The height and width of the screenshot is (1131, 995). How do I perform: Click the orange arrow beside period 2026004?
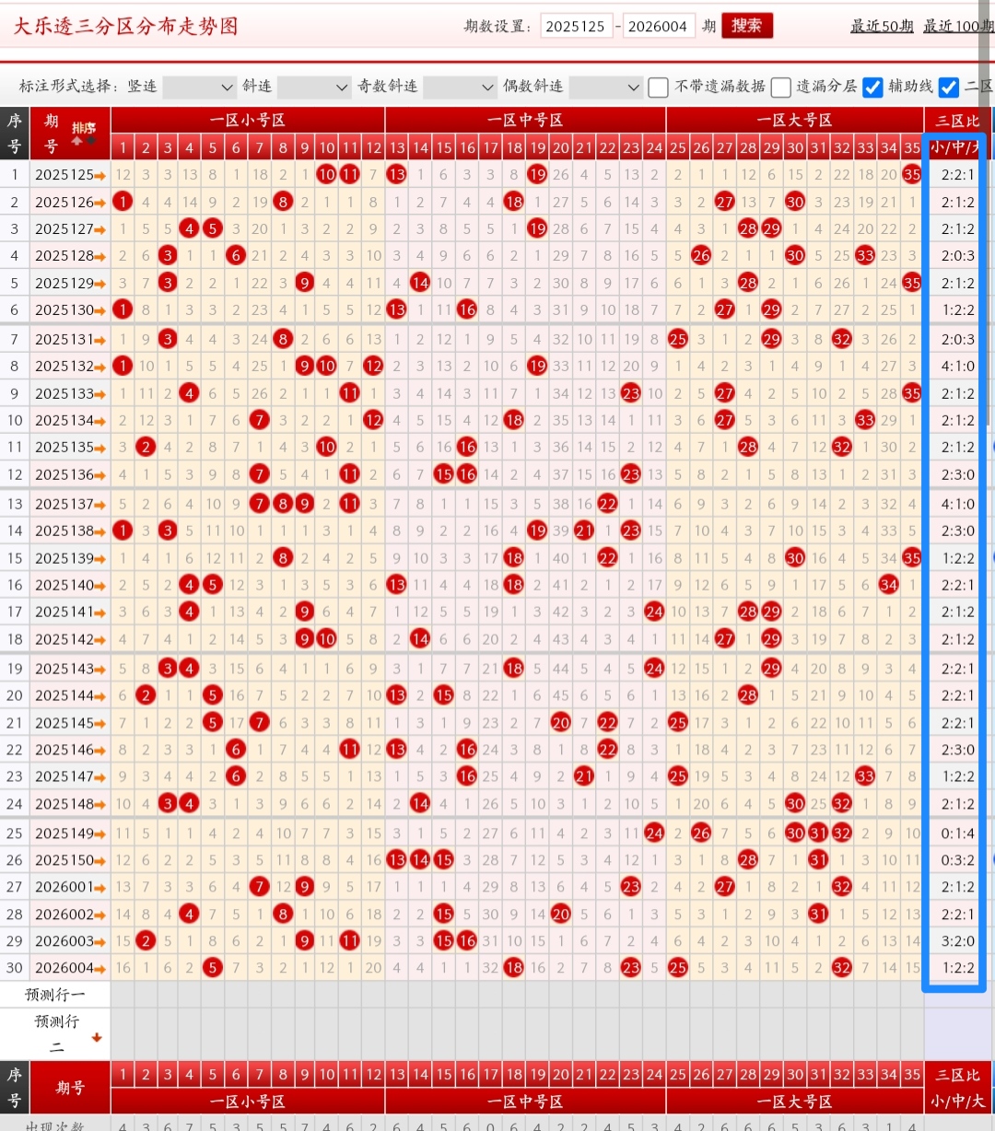100,969
